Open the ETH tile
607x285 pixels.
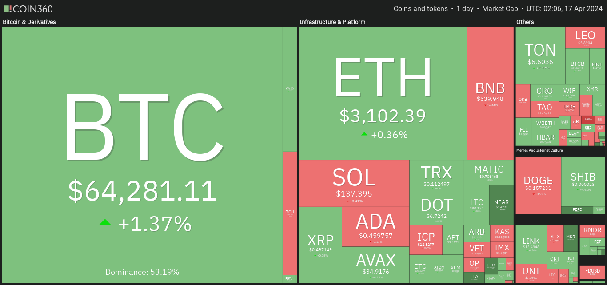pos(383,93)
